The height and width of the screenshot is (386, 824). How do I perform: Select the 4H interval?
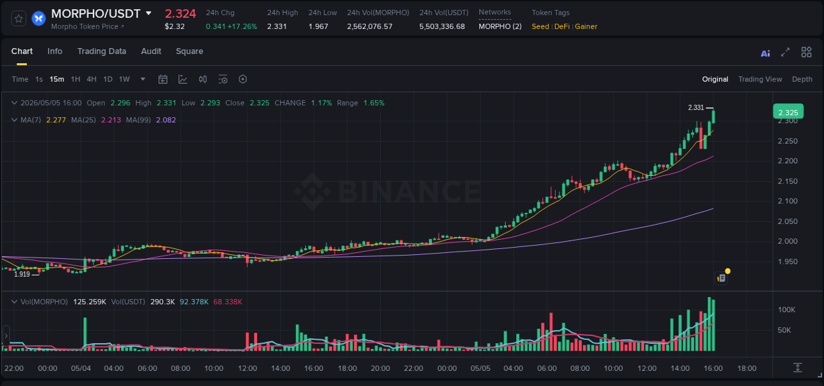click(x=91, y=79)
